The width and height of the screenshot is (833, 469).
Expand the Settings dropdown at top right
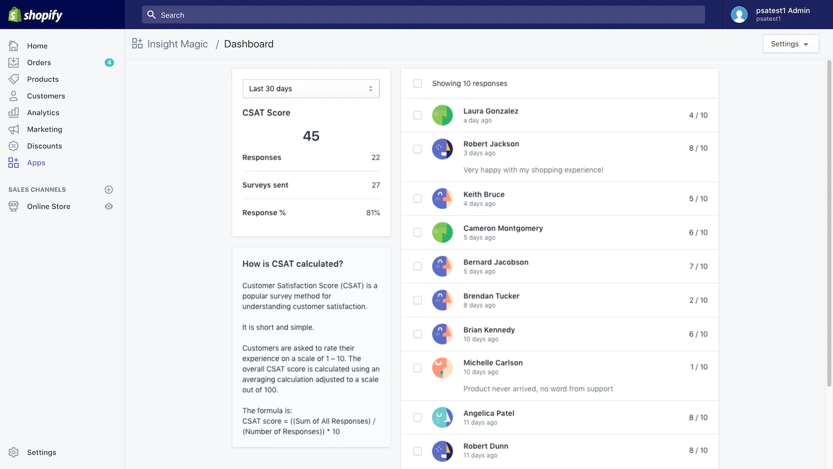point(790,44)
